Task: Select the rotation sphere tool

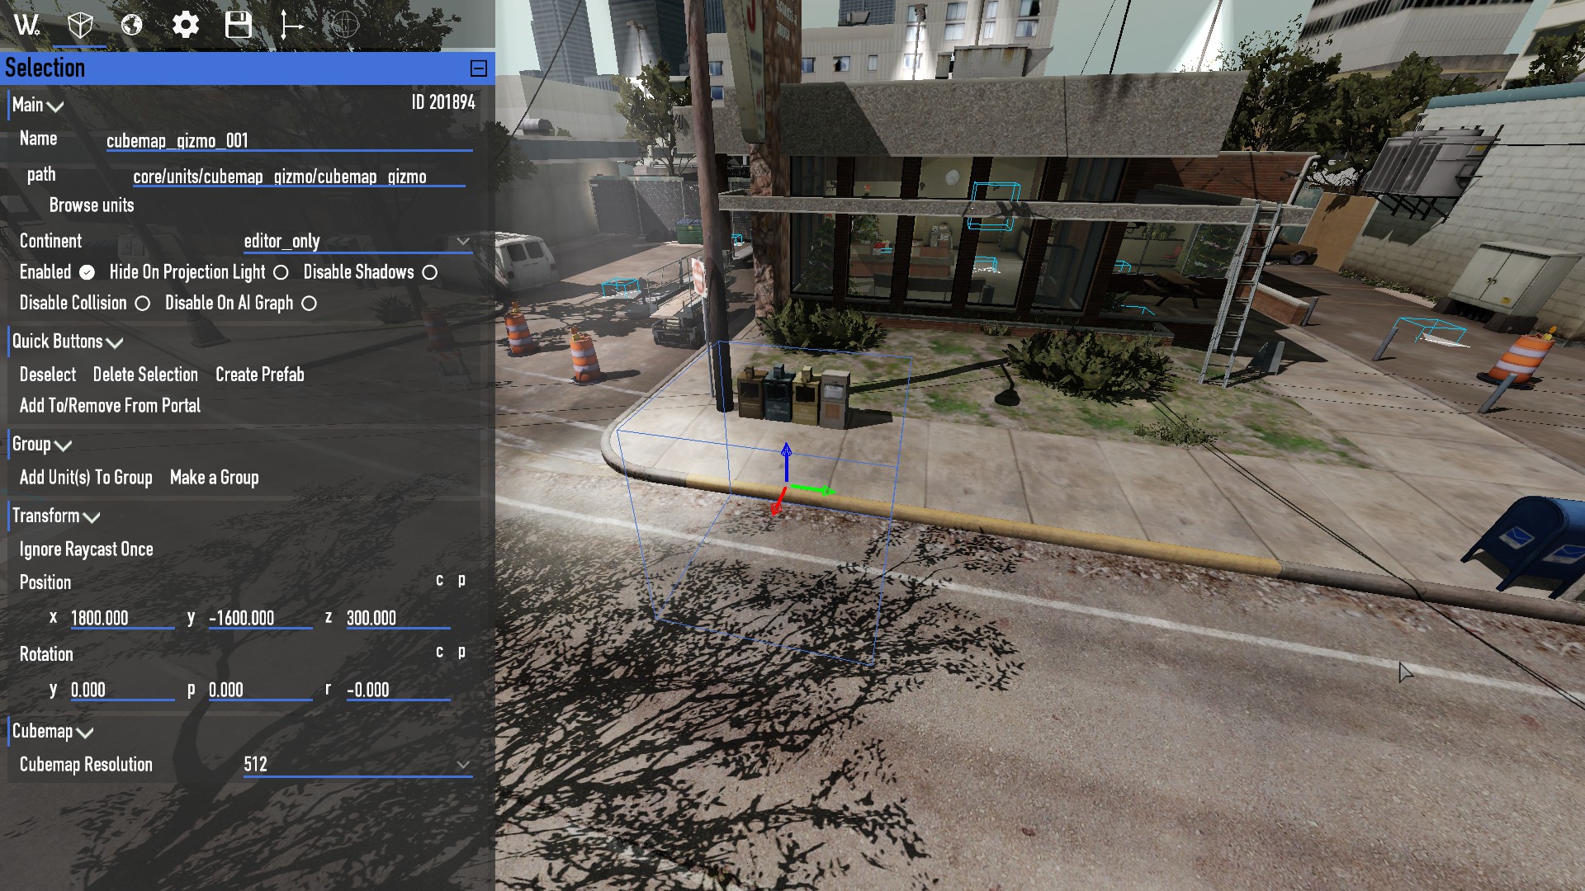Action: click(x=344, y=25)
